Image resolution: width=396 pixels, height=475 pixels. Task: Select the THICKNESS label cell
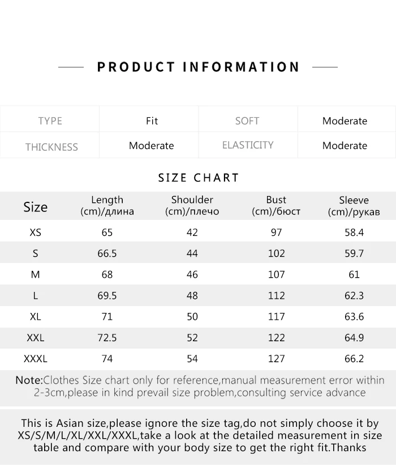tap(51, 147)
